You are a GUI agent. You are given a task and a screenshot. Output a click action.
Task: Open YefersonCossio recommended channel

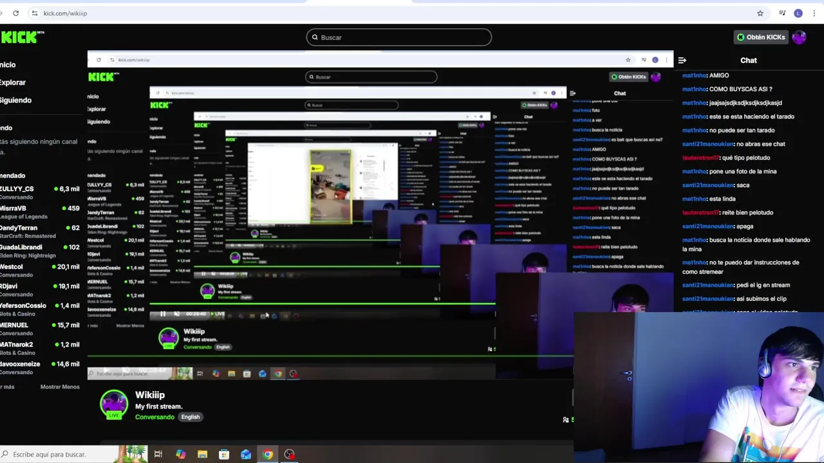(x=40, y=309)
